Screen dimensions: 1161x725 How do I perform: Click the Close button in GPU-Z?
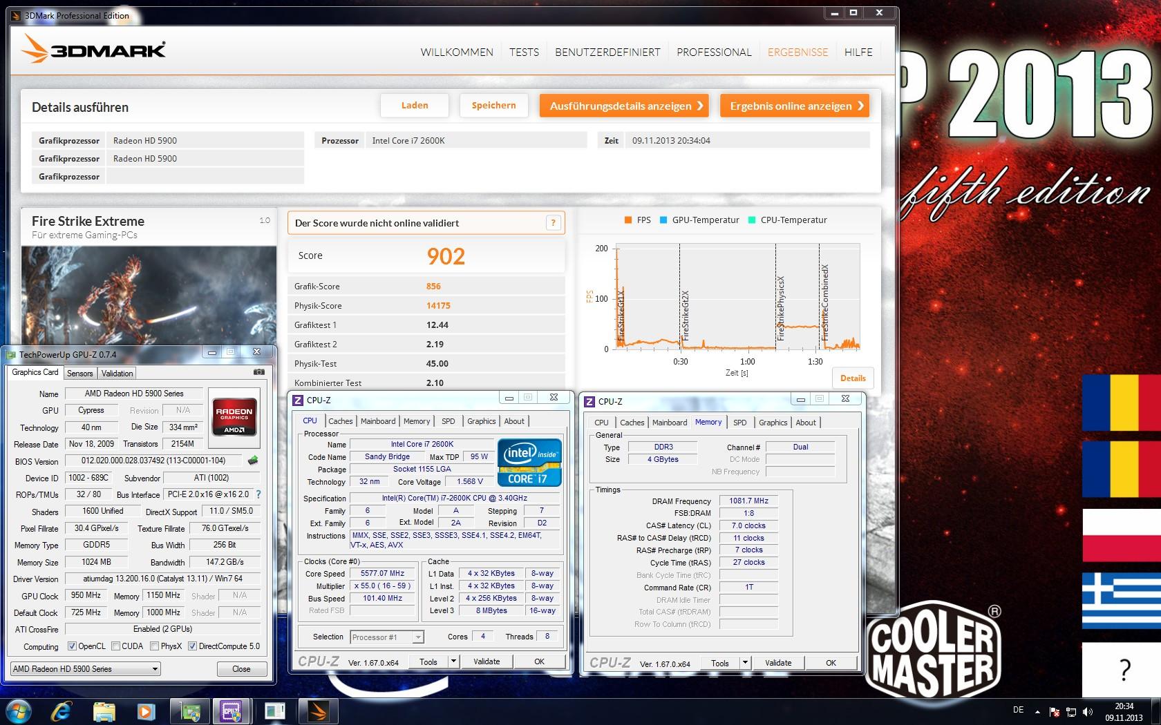[x=241, y=668]
